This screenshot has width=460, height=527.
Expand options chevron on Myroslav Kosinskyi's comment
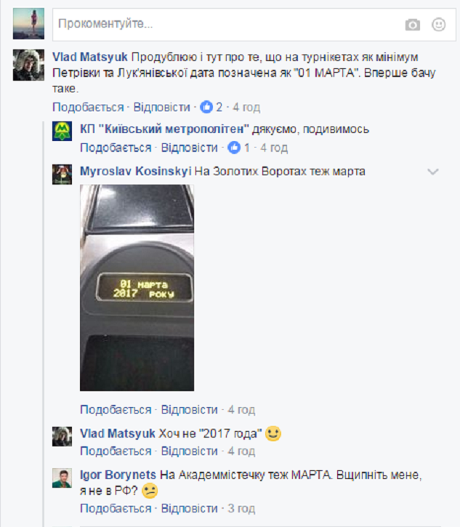coord(433,172)
